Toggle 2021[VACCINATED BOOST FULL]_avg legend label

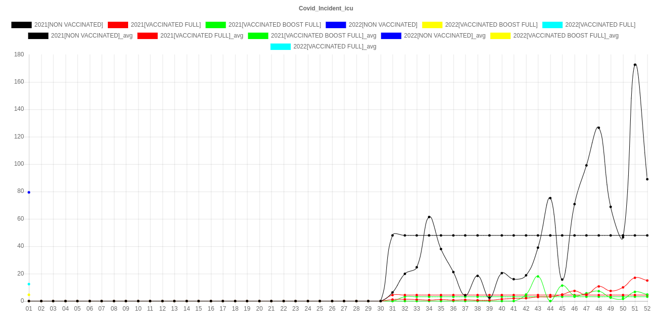[324, 36]
